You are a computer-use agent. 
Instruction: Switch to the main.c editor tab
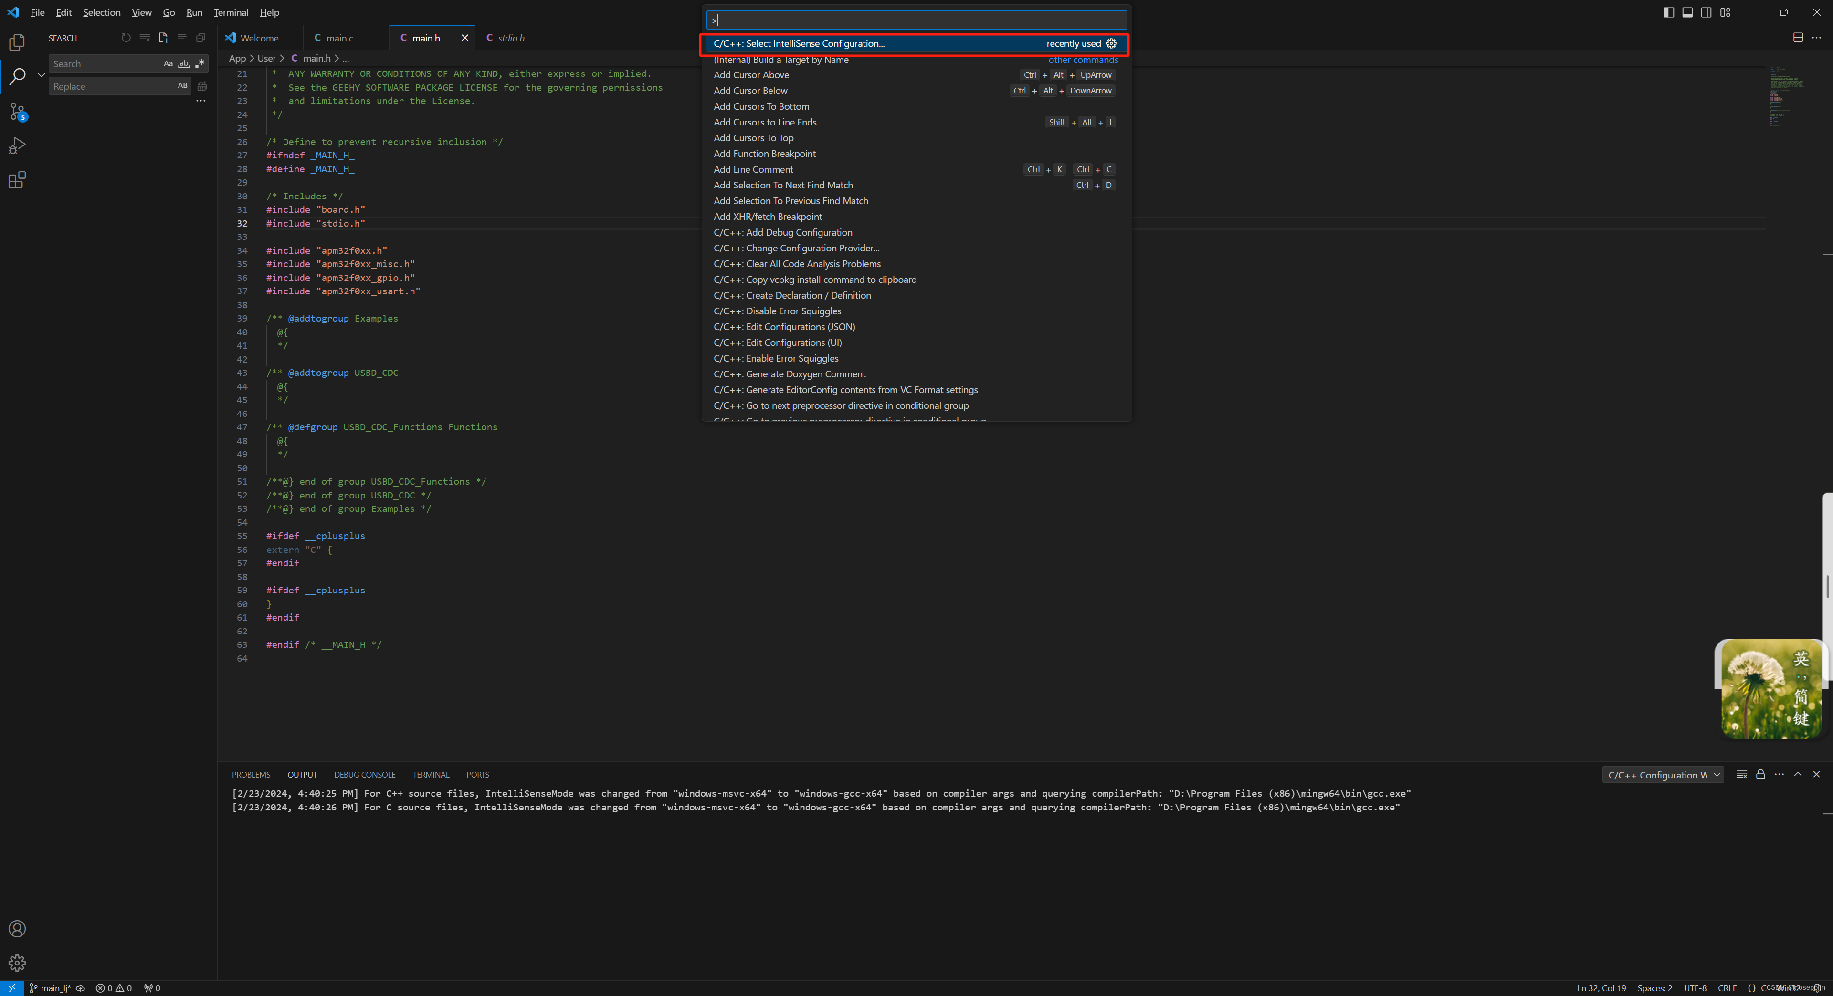click(x=339, y=38)
